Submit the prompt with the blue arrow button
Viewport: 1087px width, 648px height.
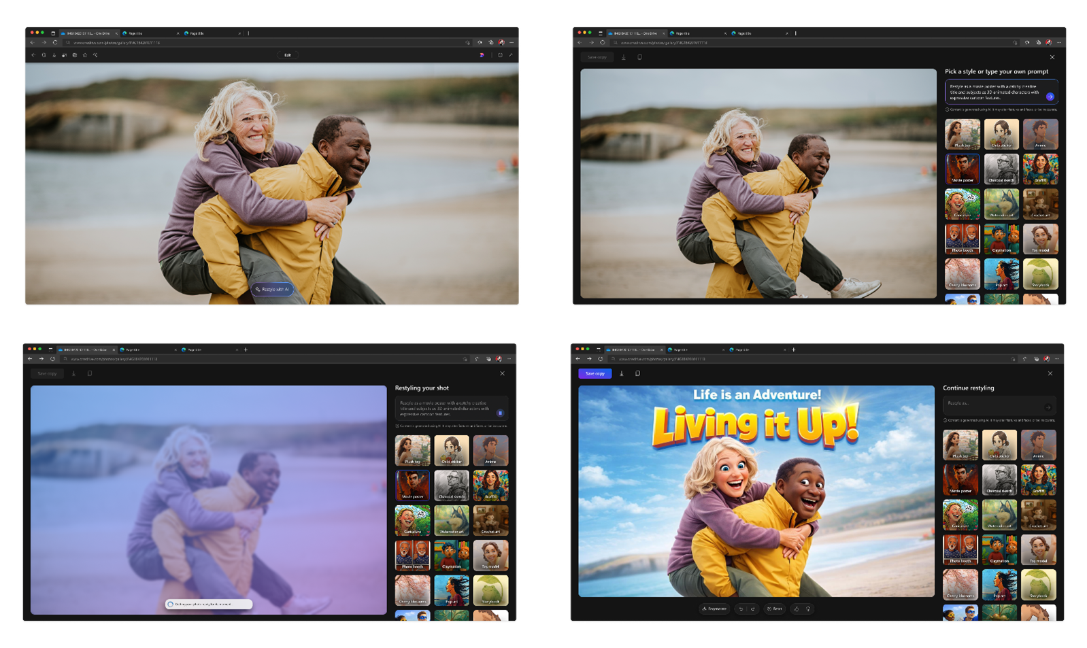click(x=1050, y=97)
